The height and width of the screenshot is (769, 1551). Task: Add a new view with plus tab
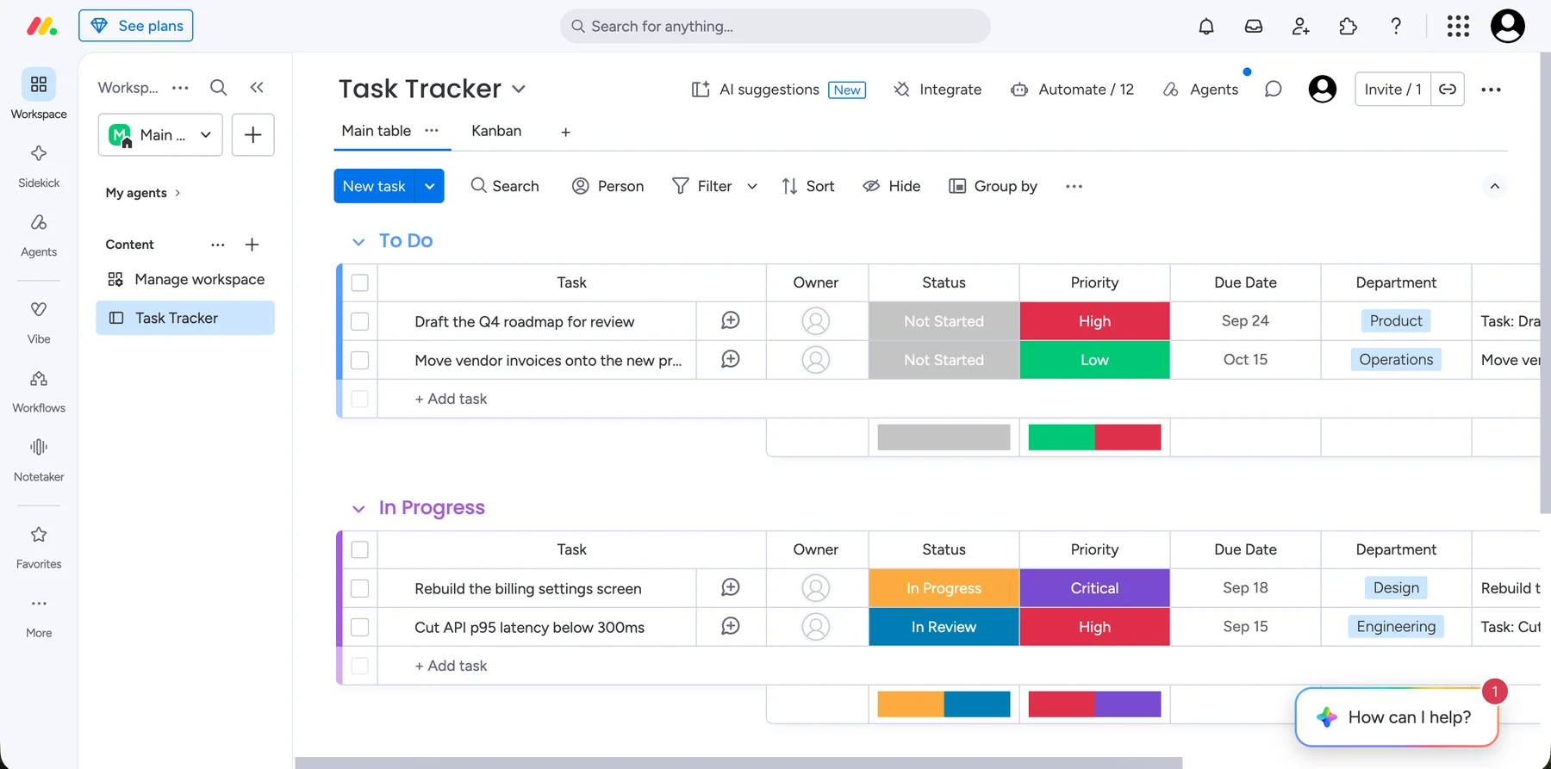pyautogui.click(x=565, y=132)
